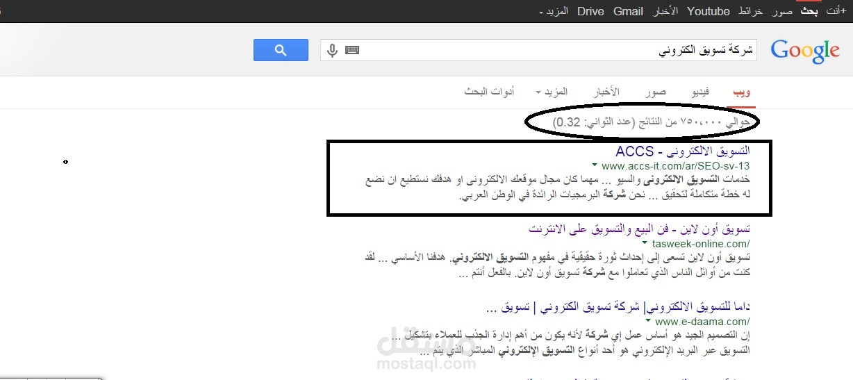
Task: Click the blue magnifier search button
Action: [281, 50]
